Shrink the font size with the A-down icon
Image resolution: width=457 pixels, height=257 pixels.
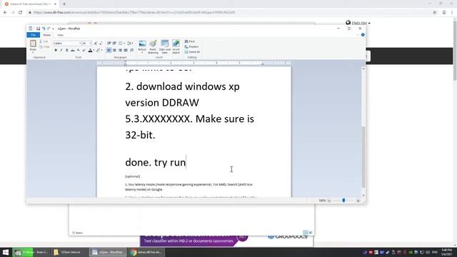coord(101,43)
